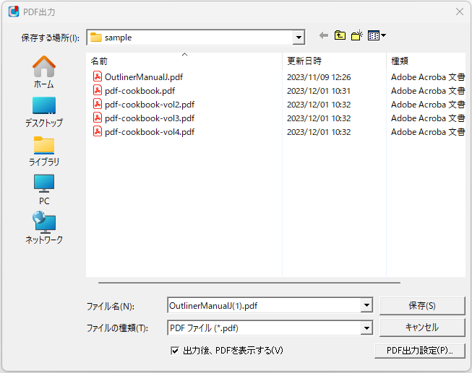472x373 pixels.
Task: Click the PDF icon of pdf-cookbook-vol4.pdf
Action: (98, 131)
